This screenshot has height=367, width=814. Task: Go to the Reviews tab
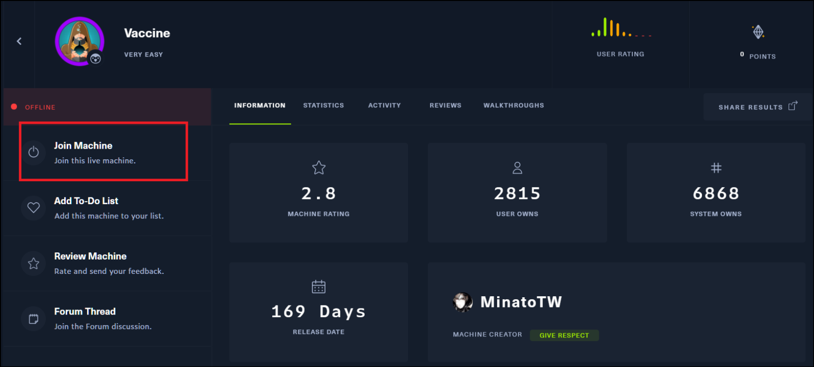click(445, 105)
